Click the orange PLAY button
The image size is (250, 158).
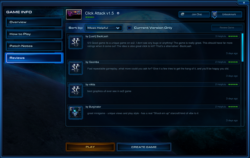90,147
